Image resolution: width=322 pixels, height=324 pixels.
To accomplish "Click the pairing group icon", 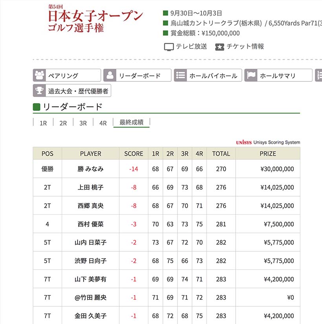I will (40, 75).
